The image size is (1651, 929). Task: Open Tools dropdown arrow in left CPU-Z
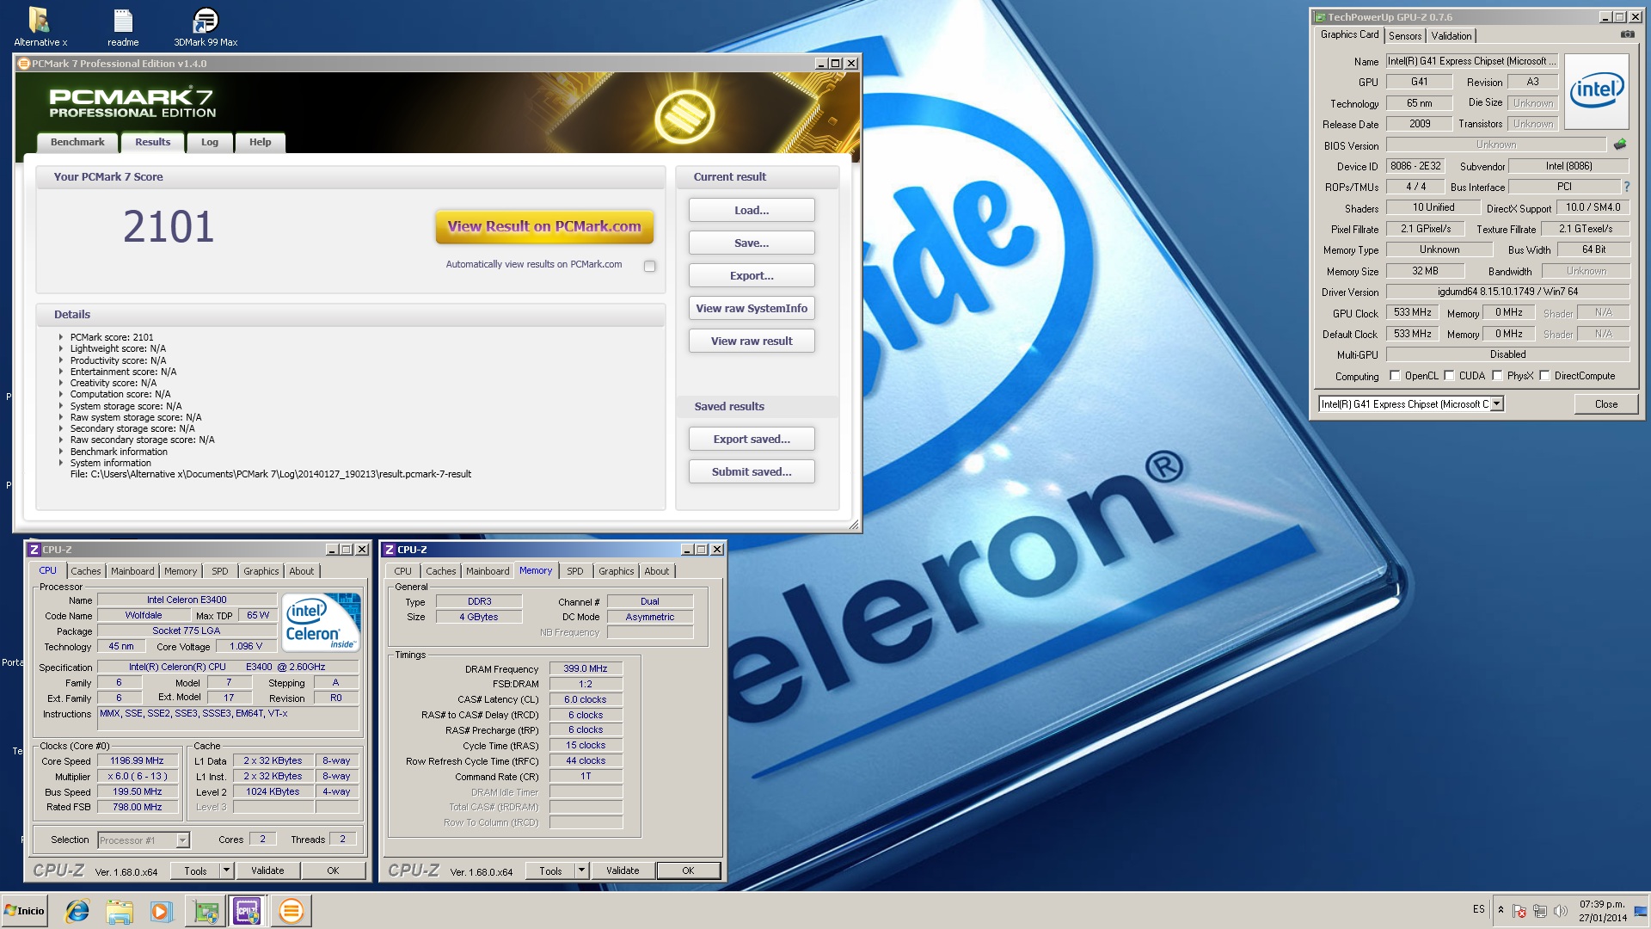tap(226, 871)
